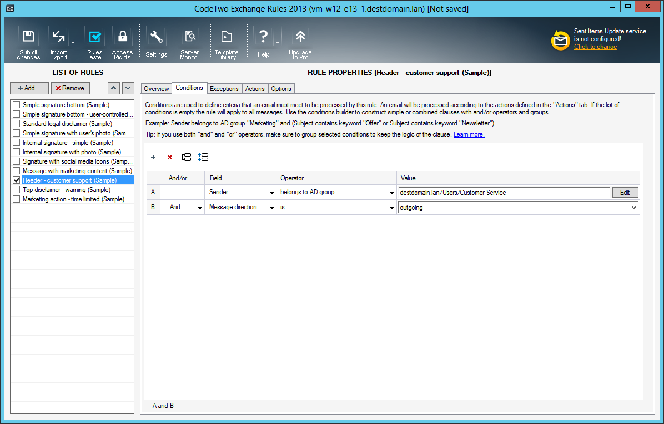This screenshot has width=664, height=424.
Task: Select the Top disclaimer - warning (Sample) rule
Action: click(x=67, y=190)
